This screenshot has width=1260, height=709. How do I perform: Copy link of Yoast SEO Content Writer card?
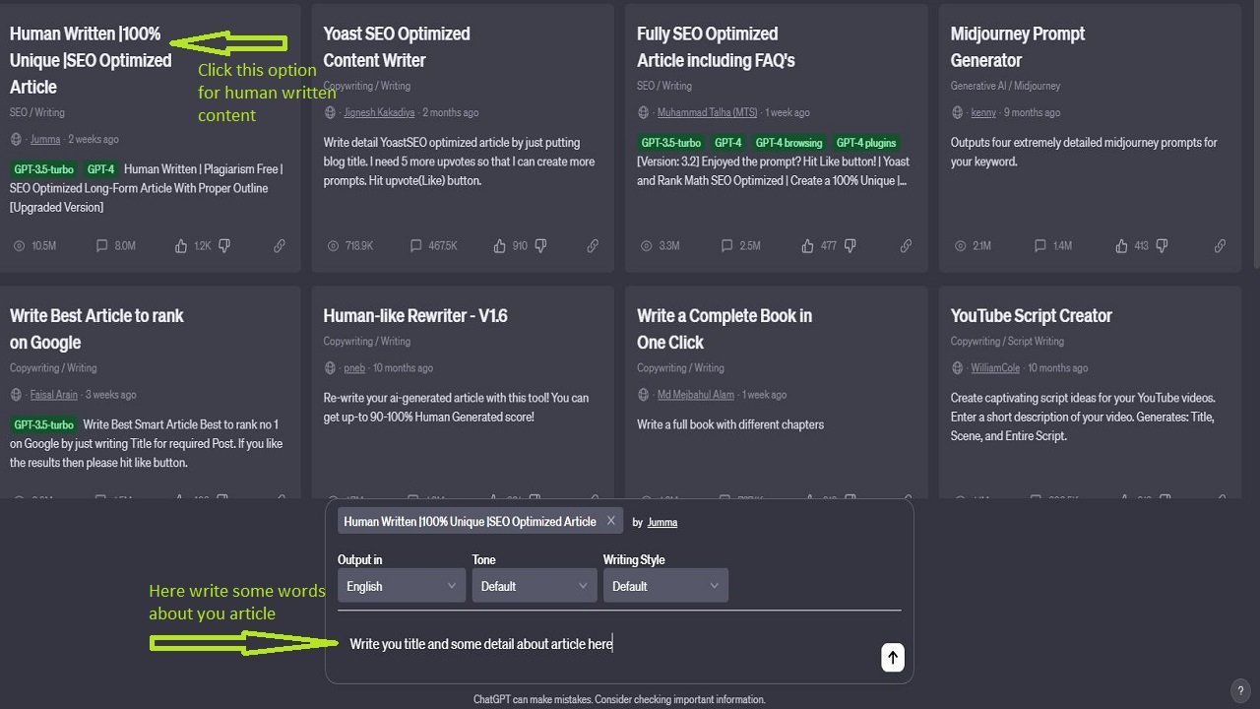593,245
